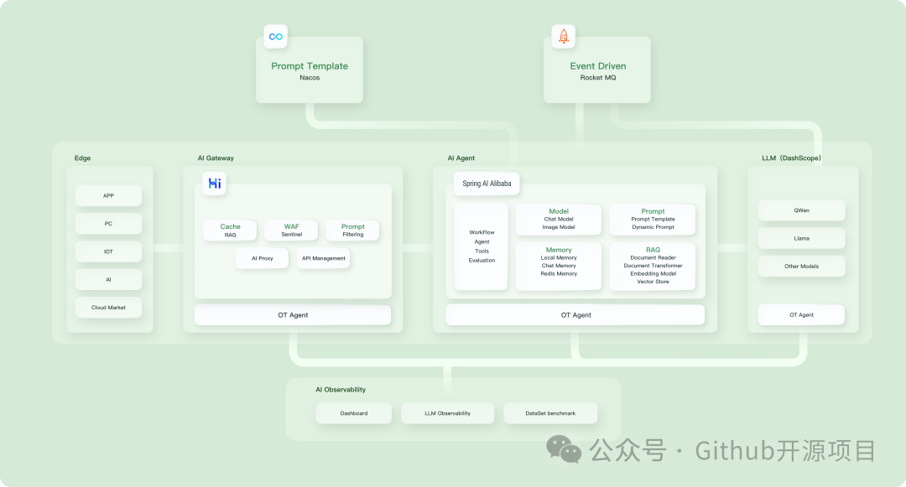Select OT Agent box in LLM panel

point(801,315)
